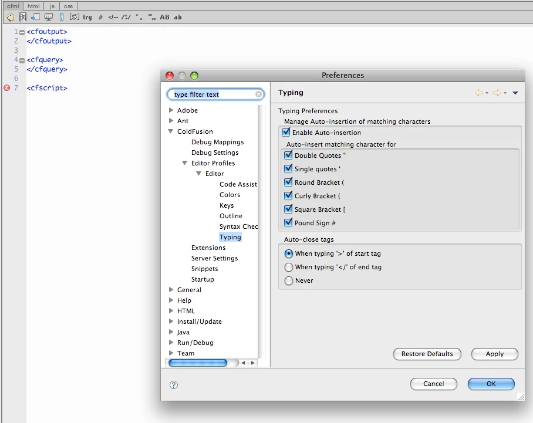533x423 pixels.
Task: Select the When typing '>' of start tag option
Action: click(289, 253)
